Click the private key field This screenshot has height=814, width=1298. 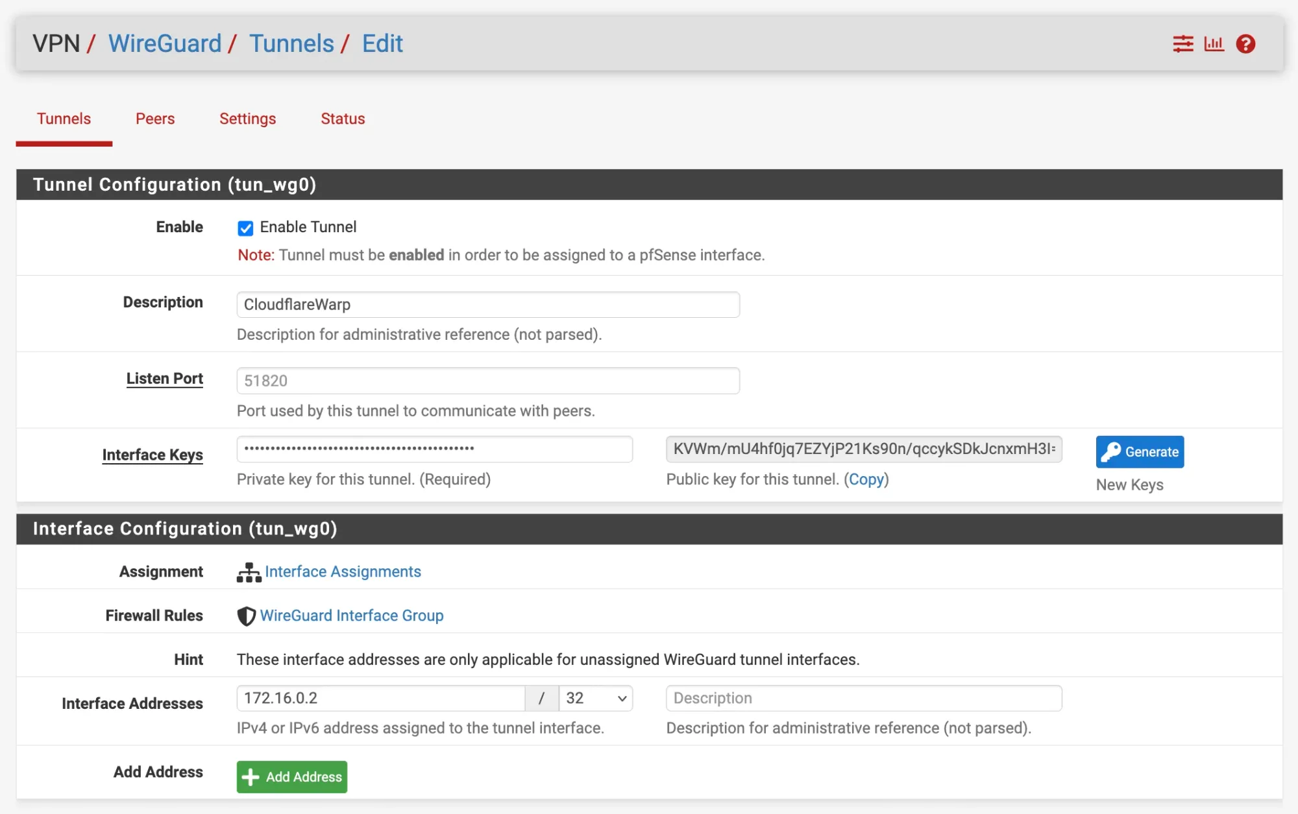point(435,449)
